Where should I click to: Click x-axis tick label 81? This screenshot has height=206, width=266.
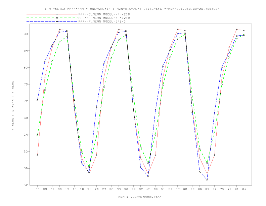(x=237, y=189)
